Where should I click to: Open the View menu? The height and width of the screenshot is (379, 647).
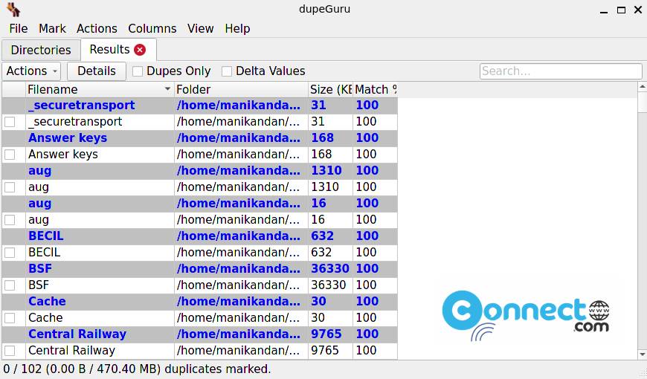pyautogui.click(x=201, y=28)
